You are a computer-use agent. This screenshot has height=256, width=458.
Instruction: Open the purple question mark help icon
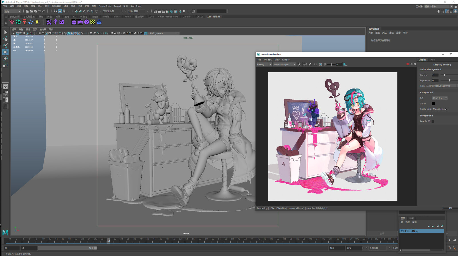(86, 22)
